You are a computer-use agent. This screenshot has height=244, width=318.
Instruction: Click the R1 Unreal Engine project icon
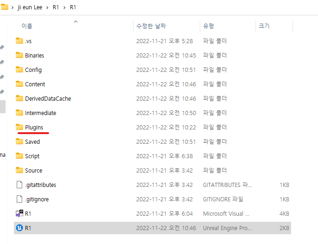pyautogui.click(x=19, y=228)
